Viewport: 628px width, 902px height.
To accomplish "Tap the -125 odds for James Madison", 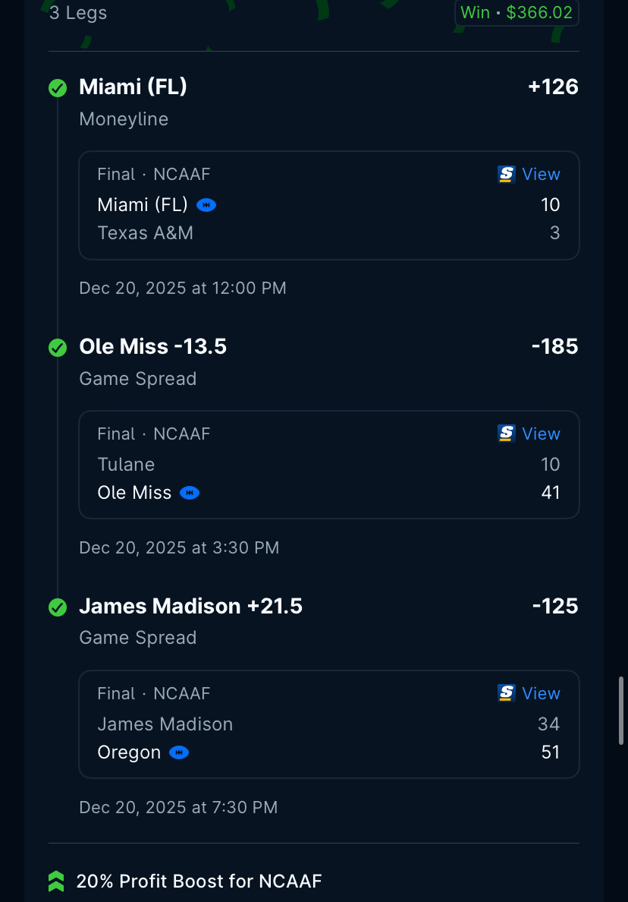I will click(554, 607).
